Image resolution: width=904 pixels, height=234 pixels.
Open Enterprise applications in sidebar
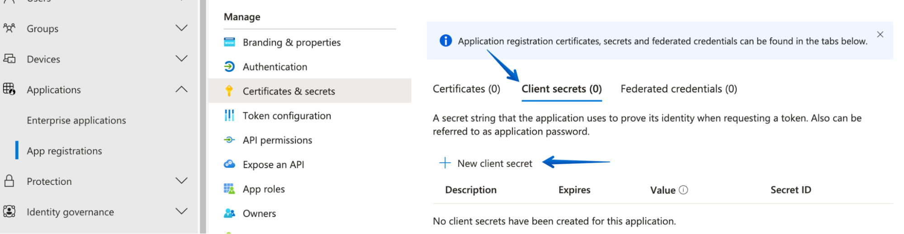[x=76, y=120]
